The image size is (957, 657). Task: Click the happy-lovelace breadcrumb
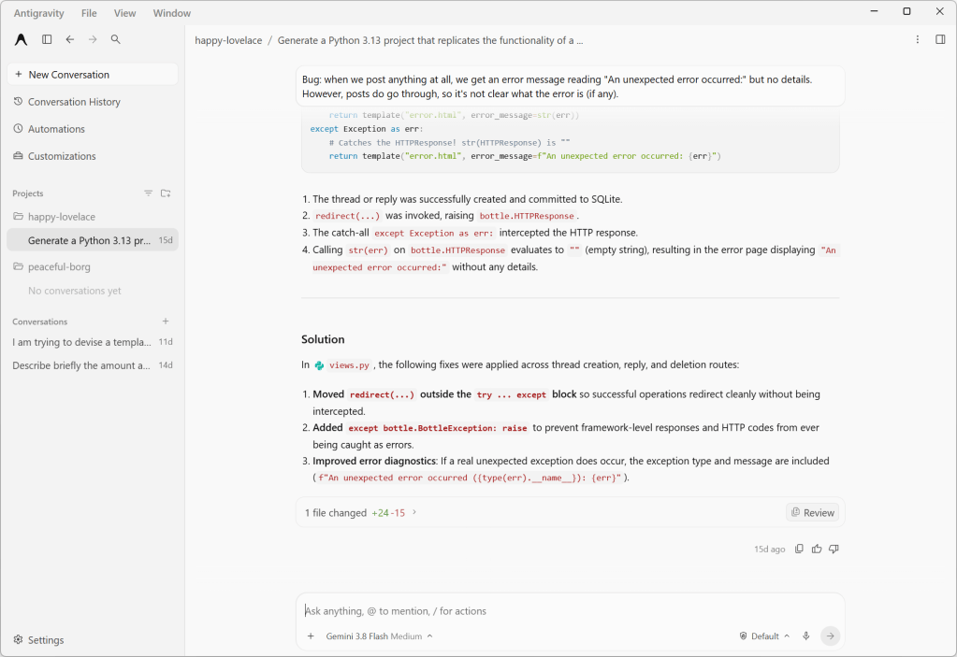pyautogui.click(x=228, y=40)
